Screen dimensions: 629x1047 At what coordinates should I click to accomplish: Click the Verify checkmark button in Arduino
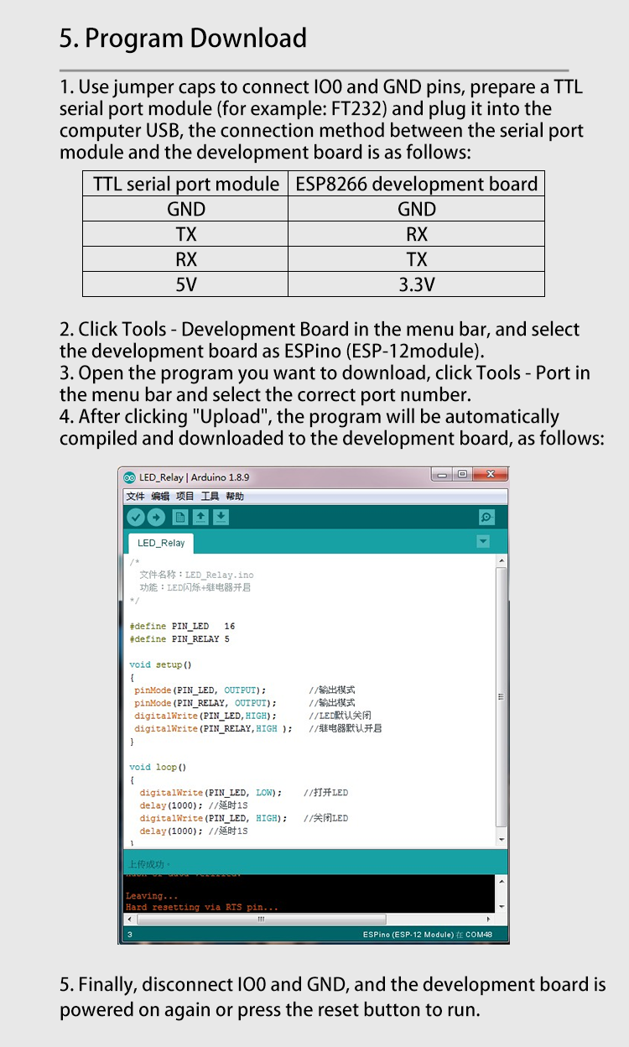tap(135, 518)
